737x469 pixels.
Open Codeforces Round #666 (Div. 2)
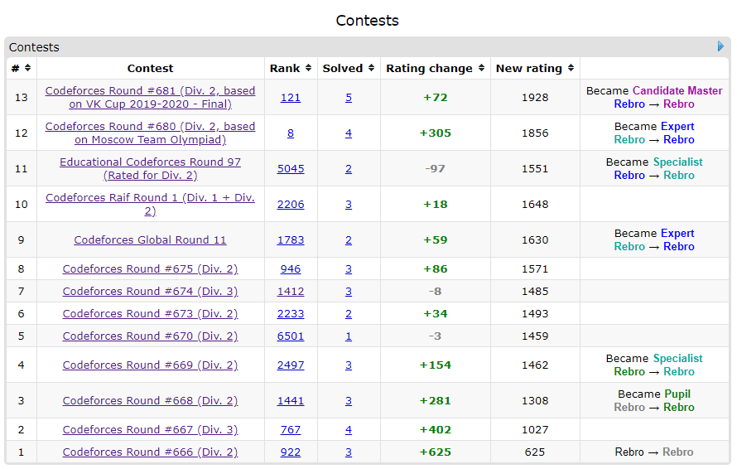coord(151,452)
